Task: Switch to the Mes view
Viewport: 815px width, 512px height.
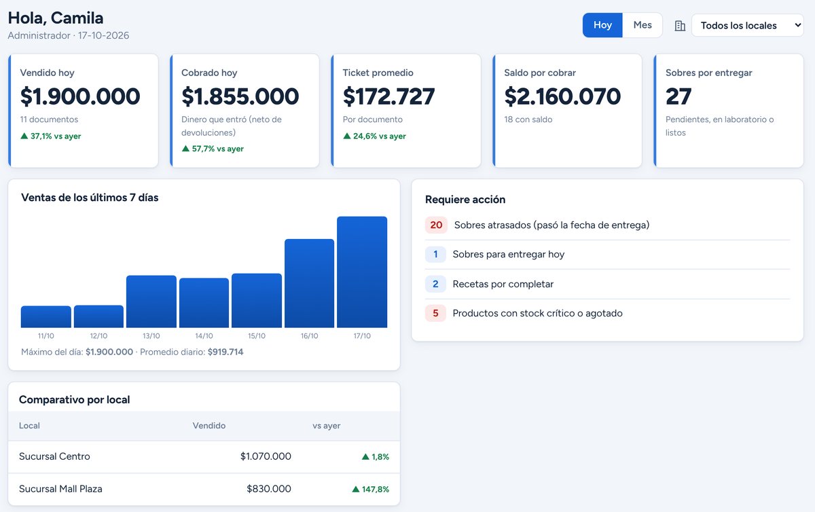Action: (642, 25)
